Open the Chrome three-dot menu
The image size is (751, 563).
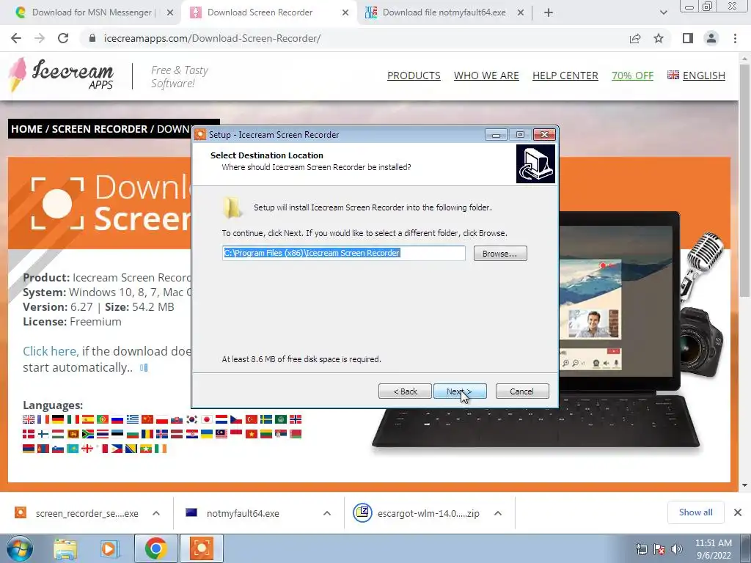[735, 38]
